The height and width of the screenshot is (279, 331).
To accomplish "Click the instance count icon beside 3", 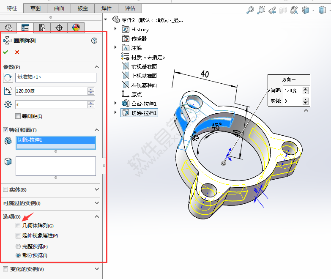I will point(8,104).
